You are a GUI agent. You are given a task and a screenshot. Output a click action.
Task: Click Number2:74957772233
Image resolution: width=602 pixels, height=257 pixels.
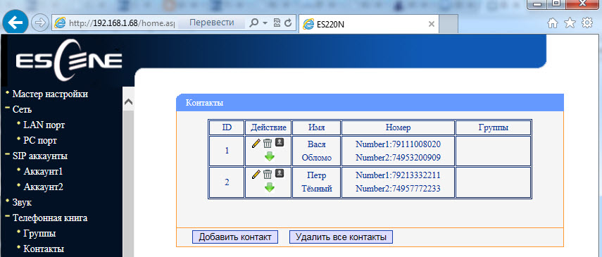[398, 189]
